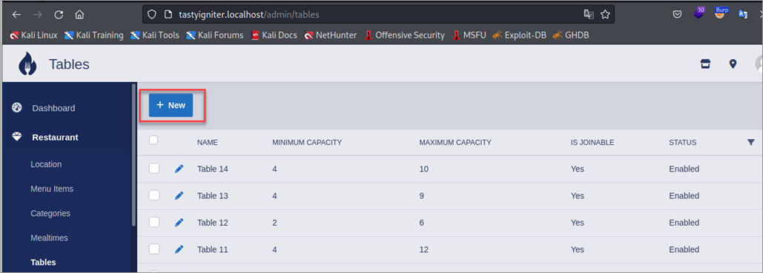763x273 pixels.
Task: Click the Table 11 name cell
Action: pos(213,249)
